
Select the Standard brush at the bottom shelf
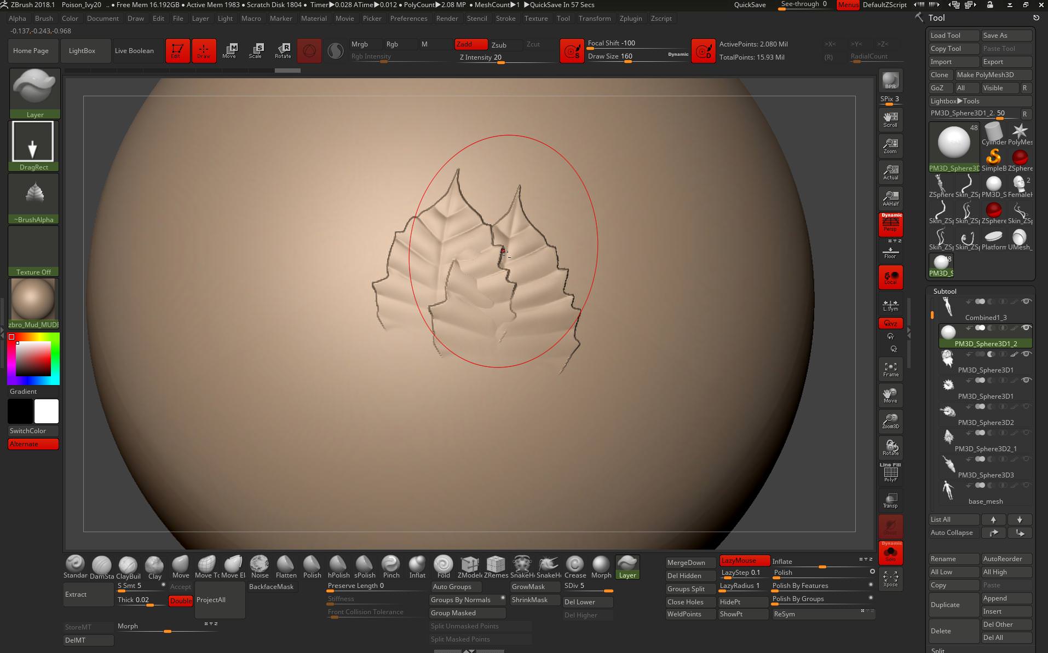point(75,567)
